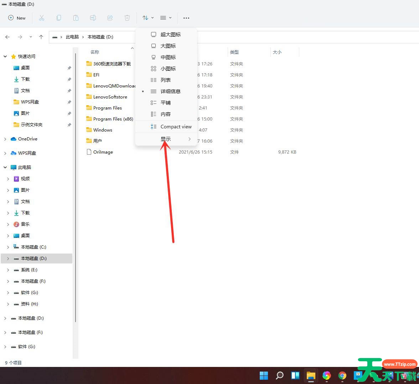The width and height of the screenshot is (419, 384).
Task: Open 音乐 under 此电脑
Action: click(x=22, y=224)
